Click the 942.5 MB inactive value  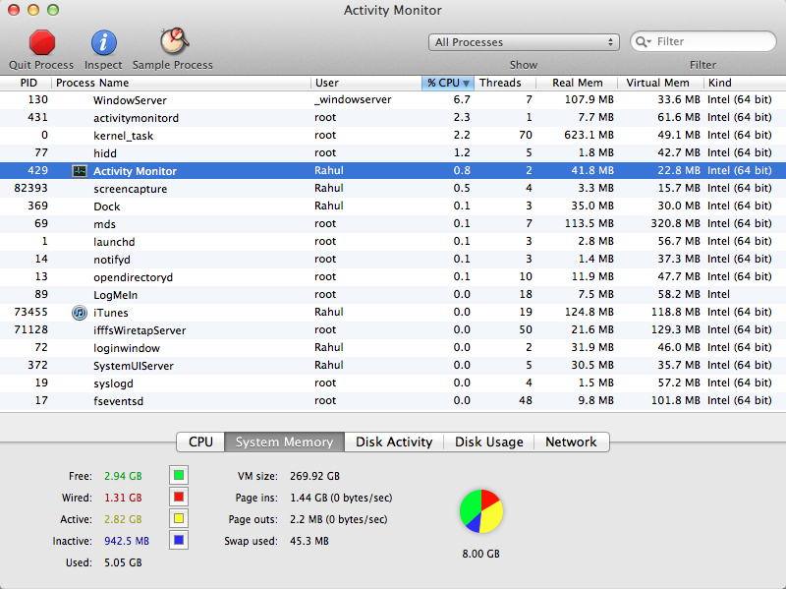point(127,541)
